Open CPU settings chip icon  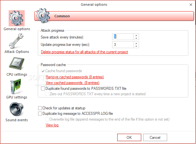(x=17, y=64)
